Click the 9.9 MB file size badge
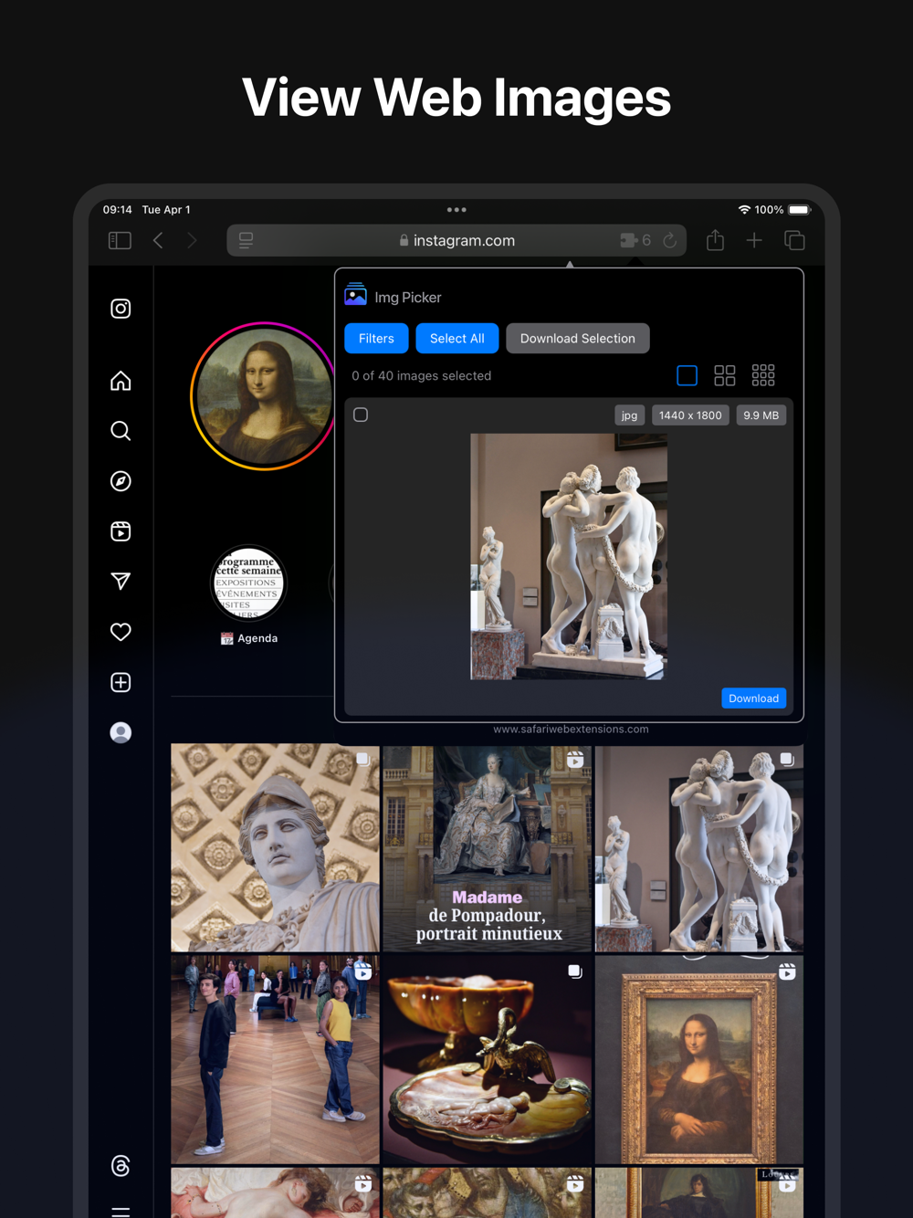Image resolution: width=913 pixels, height=1218 pixels. (x=761, y=415)
